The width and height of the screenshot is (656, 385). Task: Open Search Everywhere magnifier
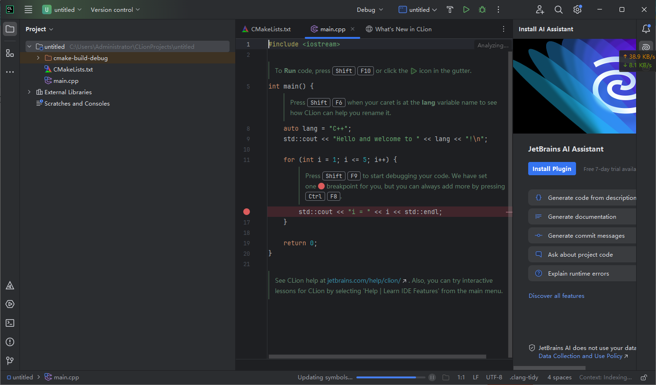click(x=558, y=9)
